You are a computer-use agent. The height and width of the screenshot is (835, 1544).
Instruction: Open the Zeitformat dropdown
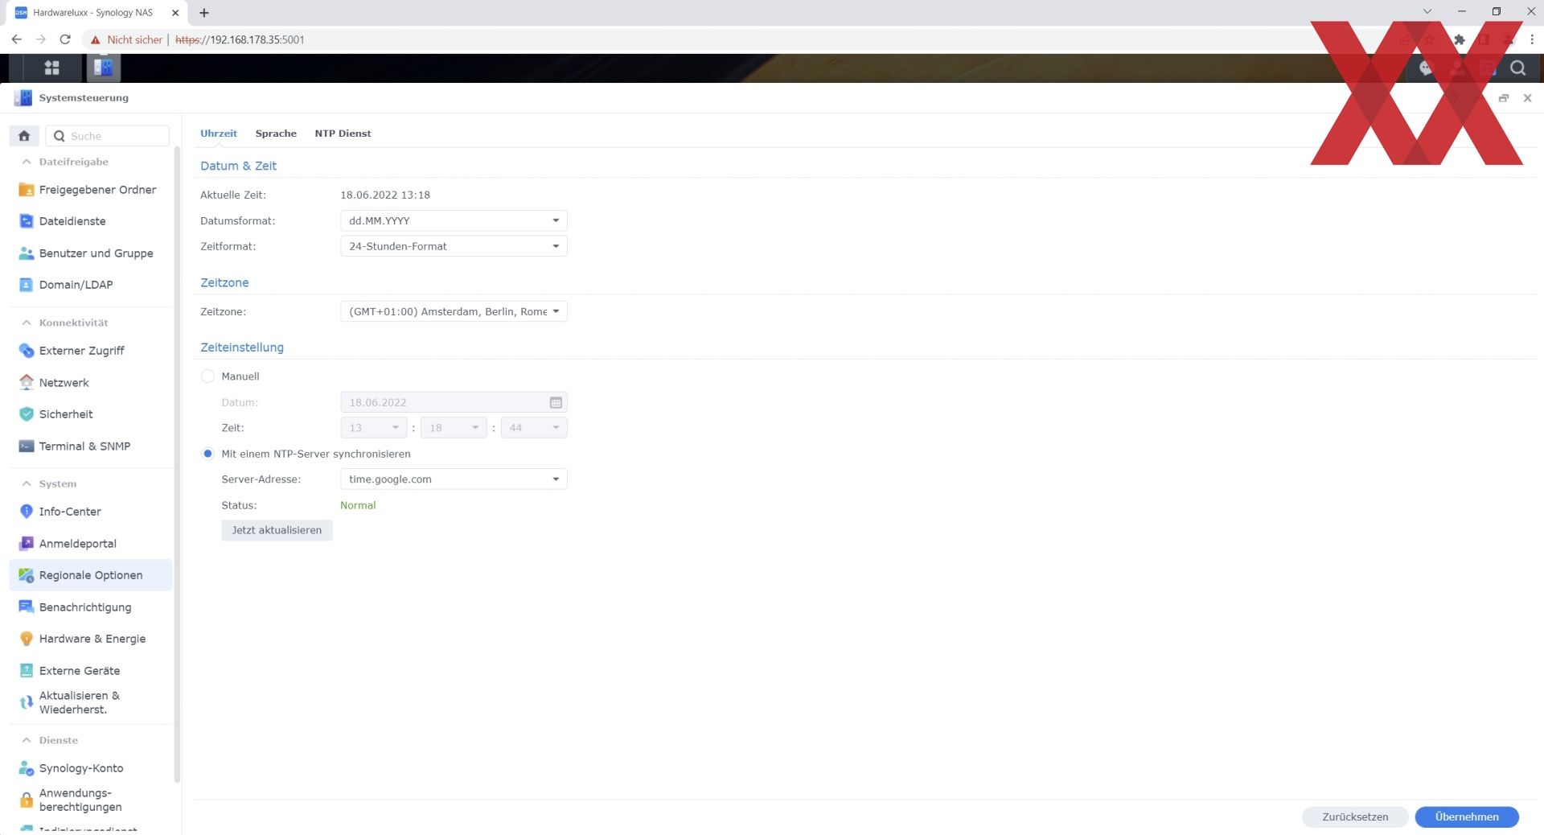point(454,246)
